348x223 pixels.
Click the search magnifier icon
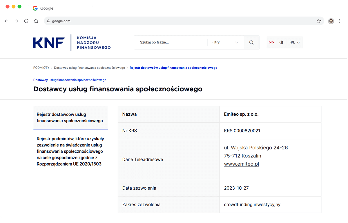coord(251,42)
